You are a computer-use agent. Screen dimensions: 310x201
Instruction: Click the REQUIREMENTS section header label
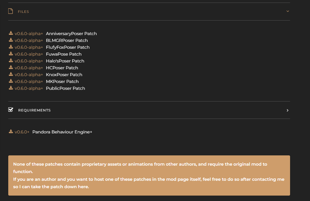tap(34, 110)
